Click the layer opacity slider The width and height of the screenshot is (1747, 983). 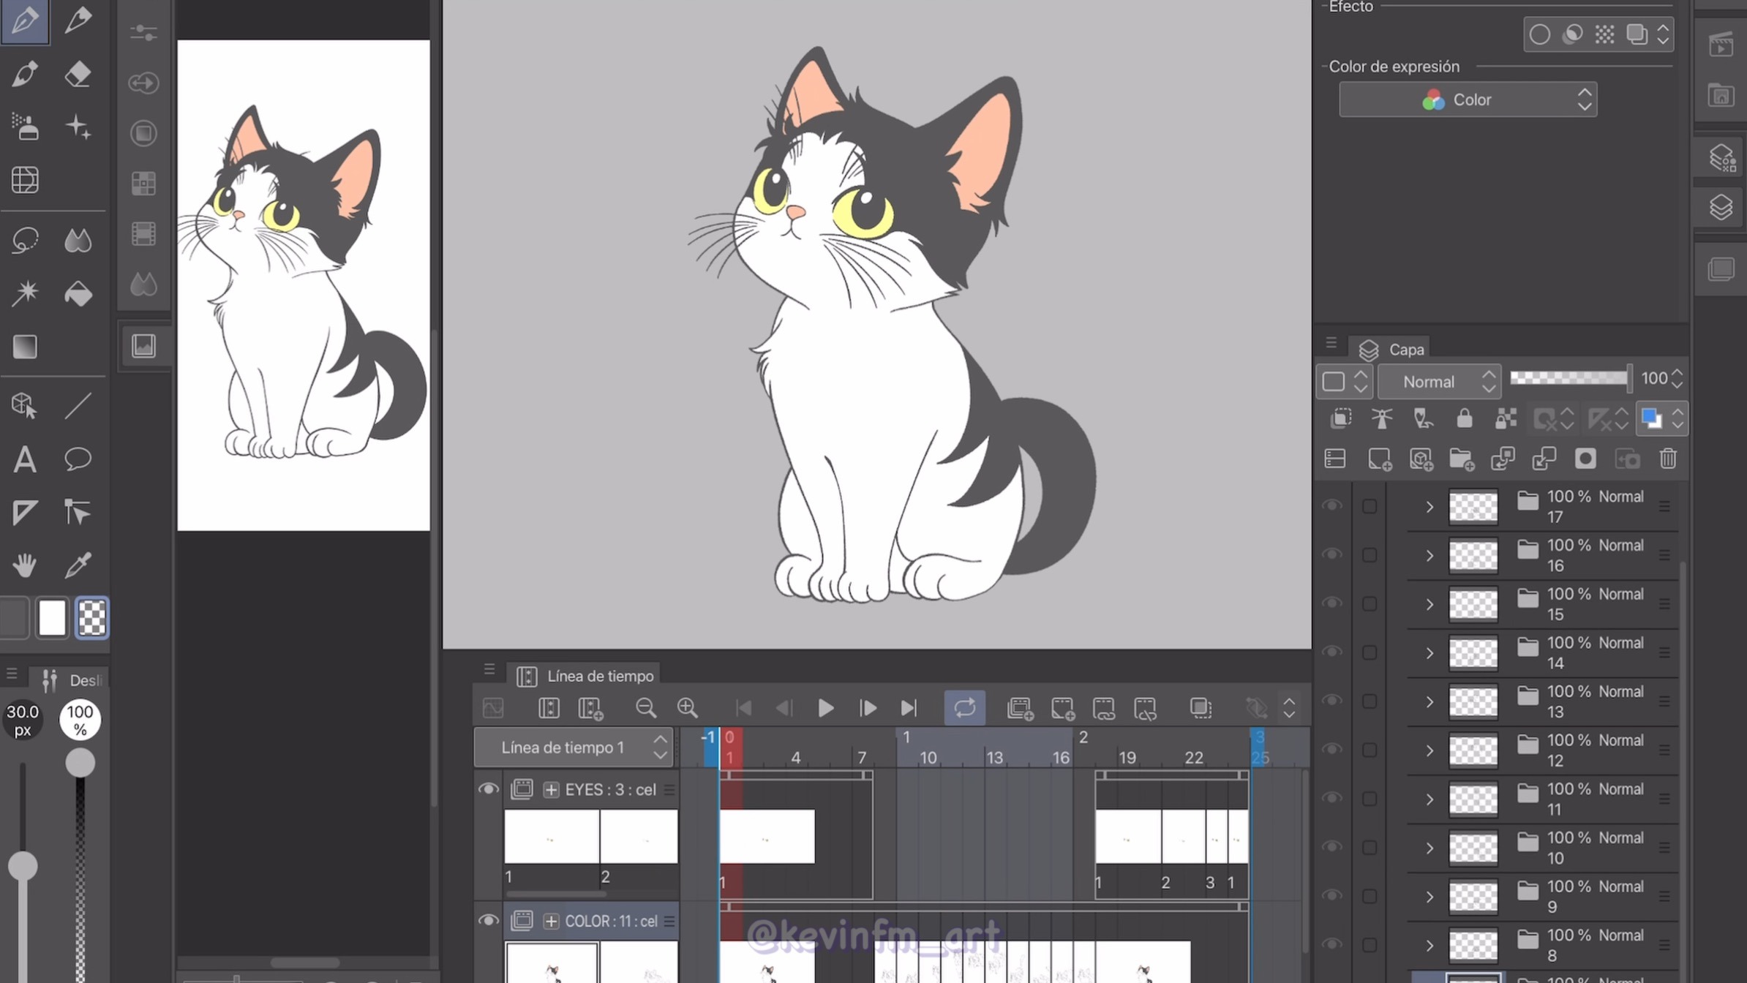pyautogui.click(x=1571, y=377)
